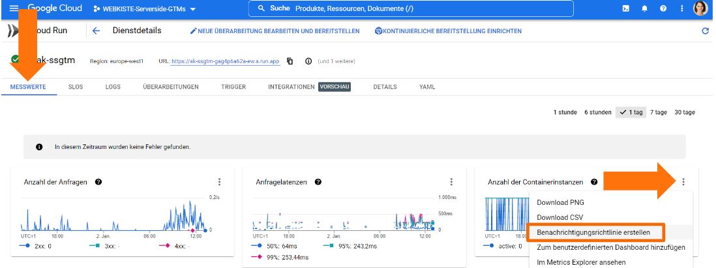Click help icon beside Anzahl der Containerinstanzen
The height and width of the screenshot is (268, 716).
click(594, 182)
